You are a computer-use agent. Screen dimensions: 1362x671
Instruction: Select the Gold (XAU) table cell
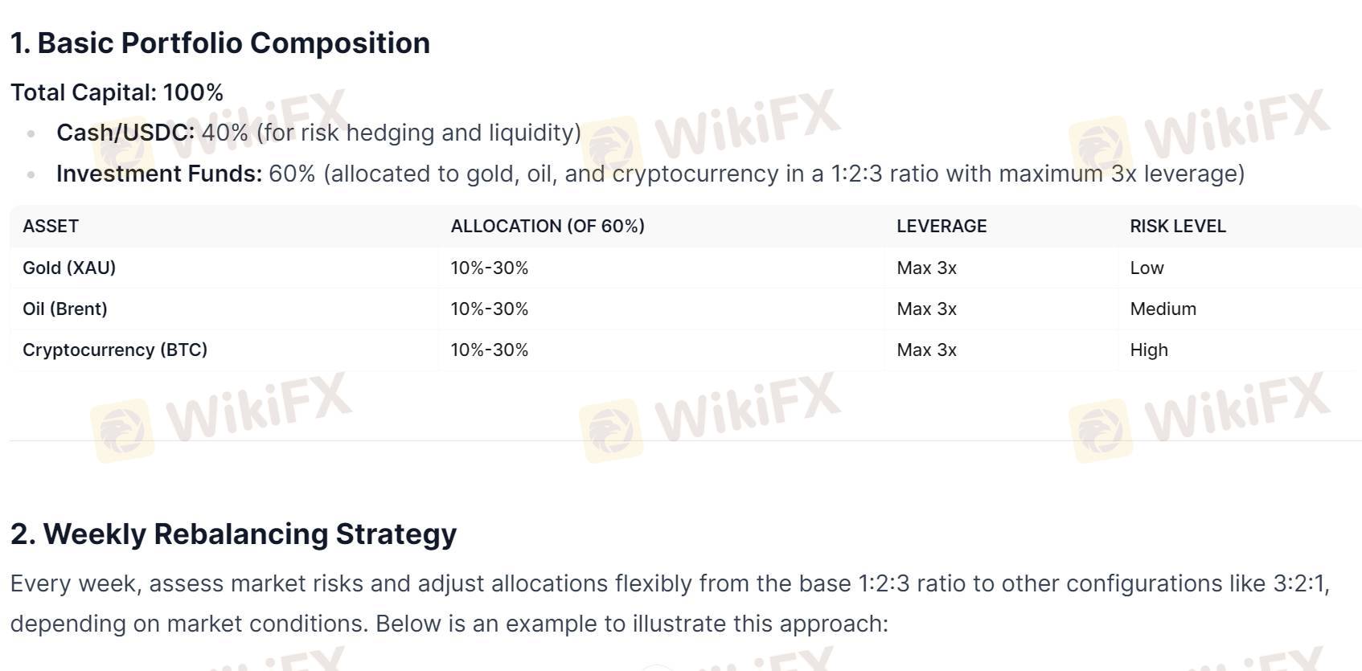[x=69, y=268]
